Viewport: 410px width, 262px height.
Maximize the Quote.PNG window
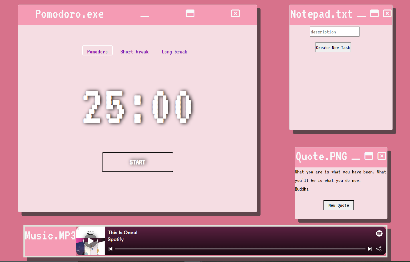tap(369, 156)
